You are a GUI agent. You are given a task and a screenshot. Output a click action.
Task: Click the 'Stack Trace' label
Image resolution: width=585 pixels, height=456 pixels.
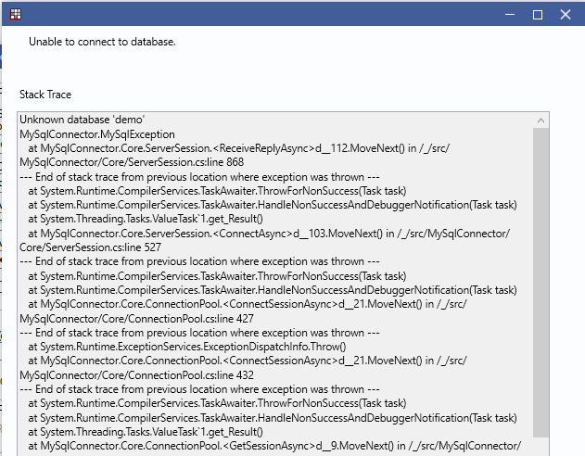45,95
